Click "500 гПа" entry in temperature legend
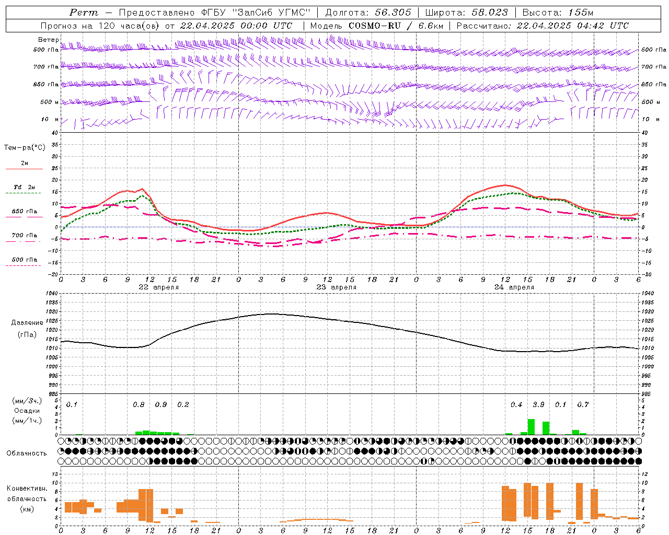The width and height of the screenshot is (669, 535). pyautogui.click(x=25, y=259)
